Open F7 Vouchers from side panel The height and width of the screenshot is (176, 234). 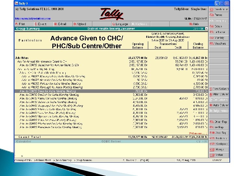[x=219, y=44]
